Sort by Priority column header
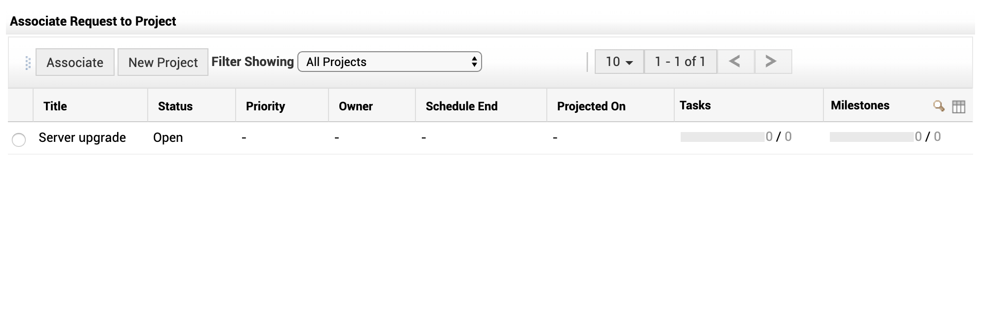The image size is (981, 334). (265, 106)
